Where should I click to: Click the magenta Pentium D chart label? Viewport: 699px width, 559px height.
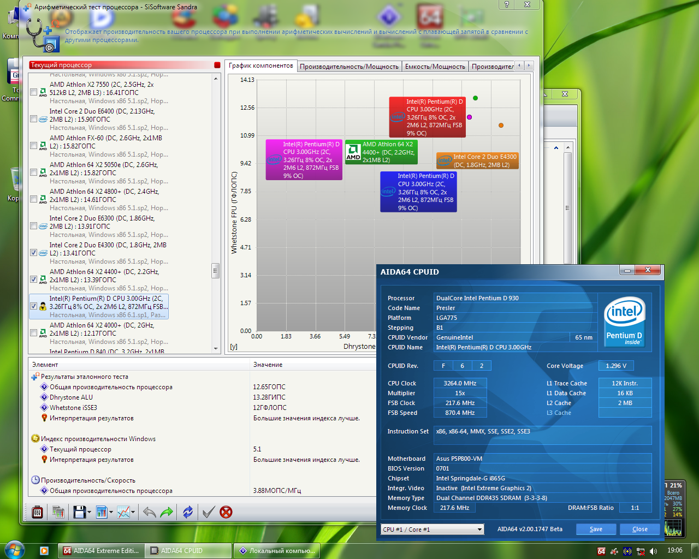pos(304,160)
